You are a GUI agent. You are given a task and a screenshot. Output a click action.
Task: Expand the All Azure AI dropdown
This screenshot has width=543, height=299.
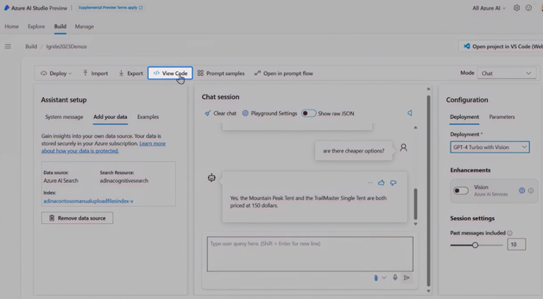click(489, 8)
